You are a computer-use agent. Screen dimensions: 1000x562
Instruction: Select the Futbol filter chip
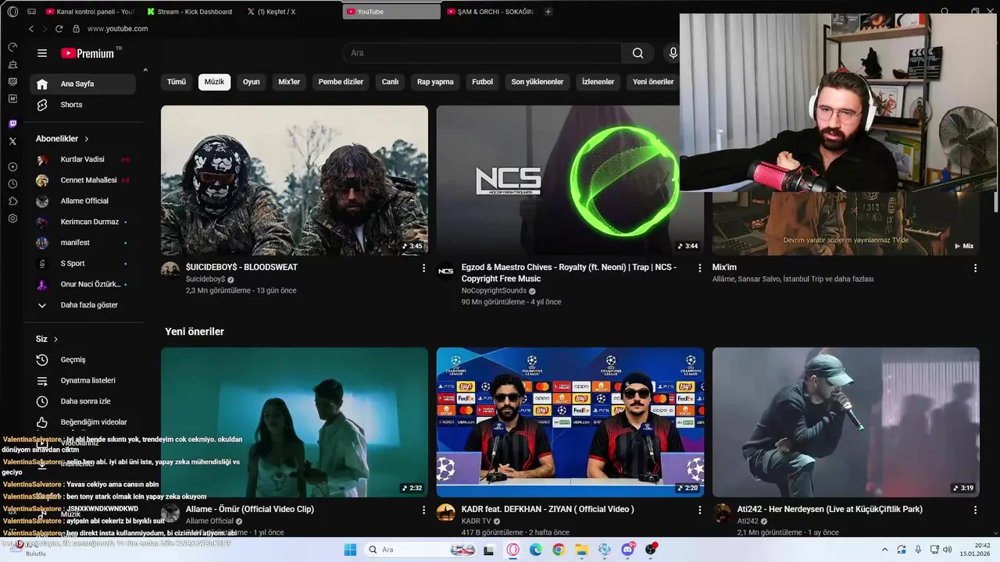click(482, 82)
